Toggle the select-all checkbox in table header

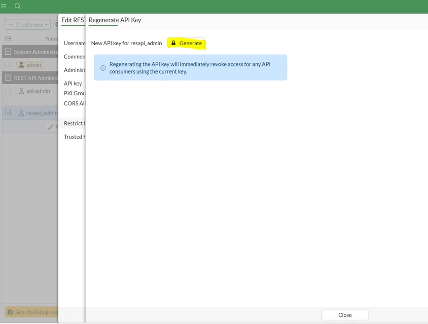pyautogui.click(x=8, y=39)
